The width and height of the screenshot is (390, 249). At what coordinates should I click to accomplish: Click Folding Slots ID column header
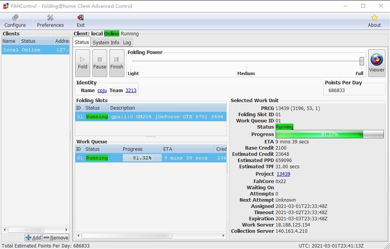[79, 108]
